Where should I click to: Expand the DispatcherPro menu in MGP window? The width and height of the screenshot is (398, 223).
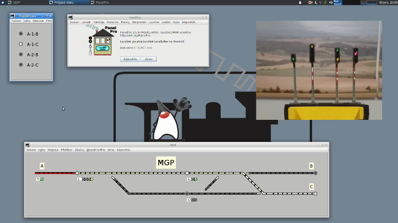96,150
